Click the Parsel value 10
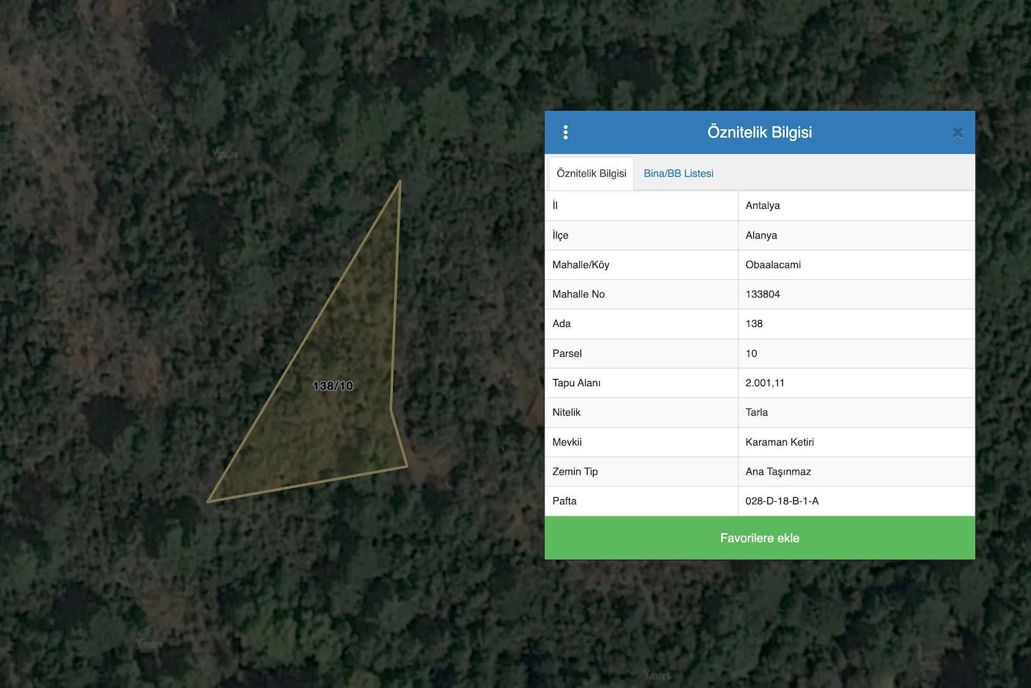The image size is (1031, 688). pos(751,353)
